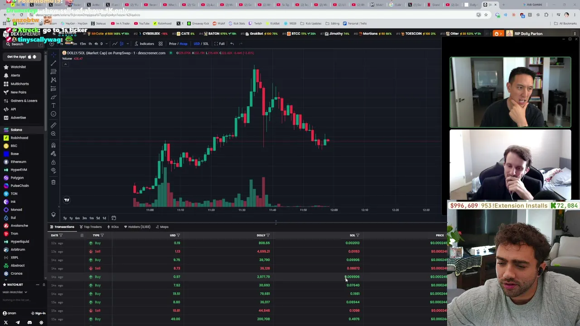The height and width of the screenshot is (326, 580).
Task: Enter Full screen chart mode
Action: [x=219, y=44]
